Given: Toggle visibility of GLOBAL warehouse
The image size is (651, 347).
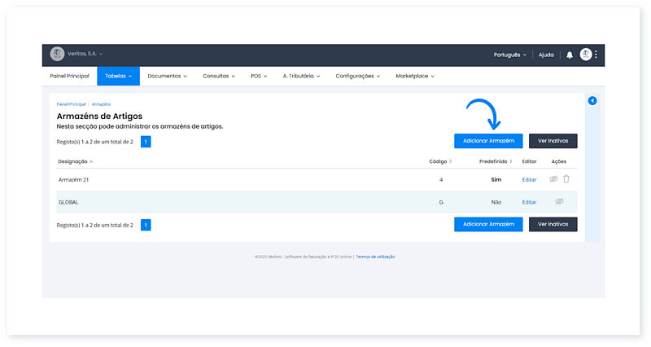Looking at the screenshot, I should pyautogui.click(x=558, y=201).
